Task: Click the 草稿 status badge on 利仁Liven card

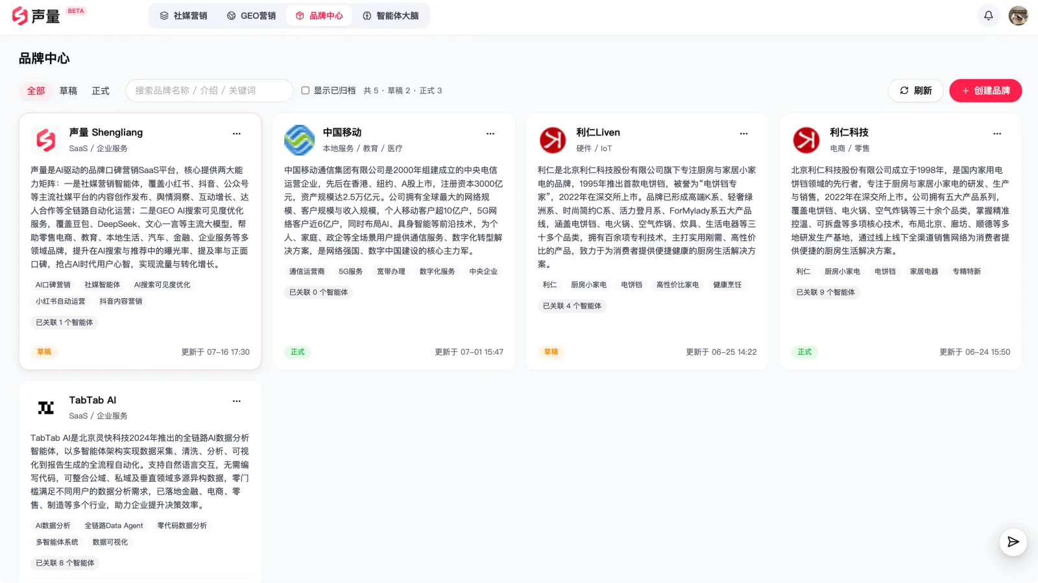Action: click(551, 352)
